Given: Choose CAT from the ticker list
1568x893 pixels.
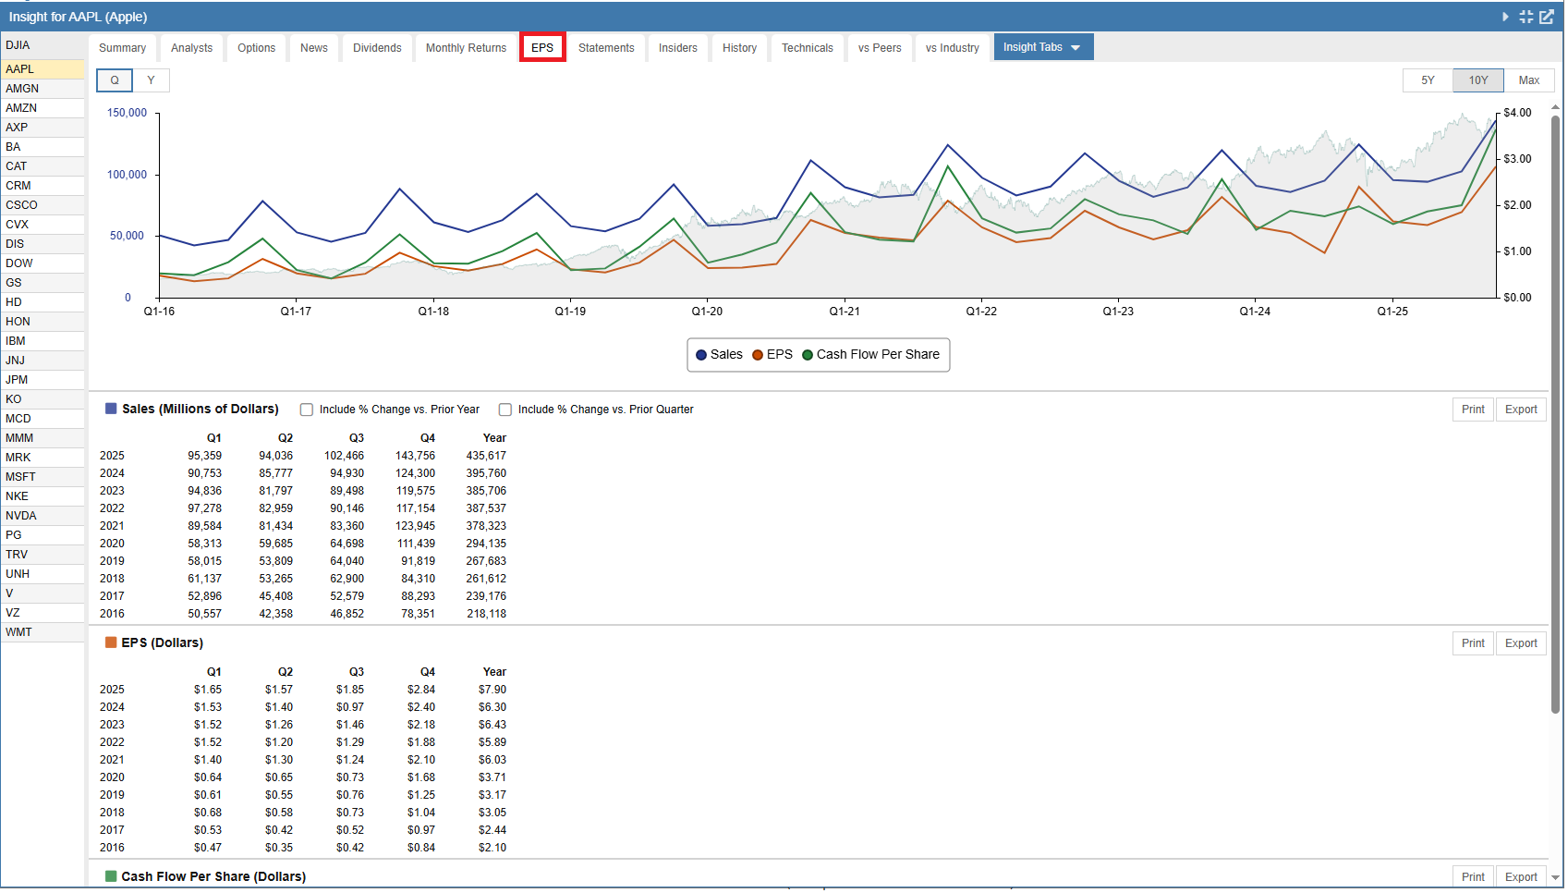Looking at the screenshot, I should pyautogui.click(x=43, y=166).
